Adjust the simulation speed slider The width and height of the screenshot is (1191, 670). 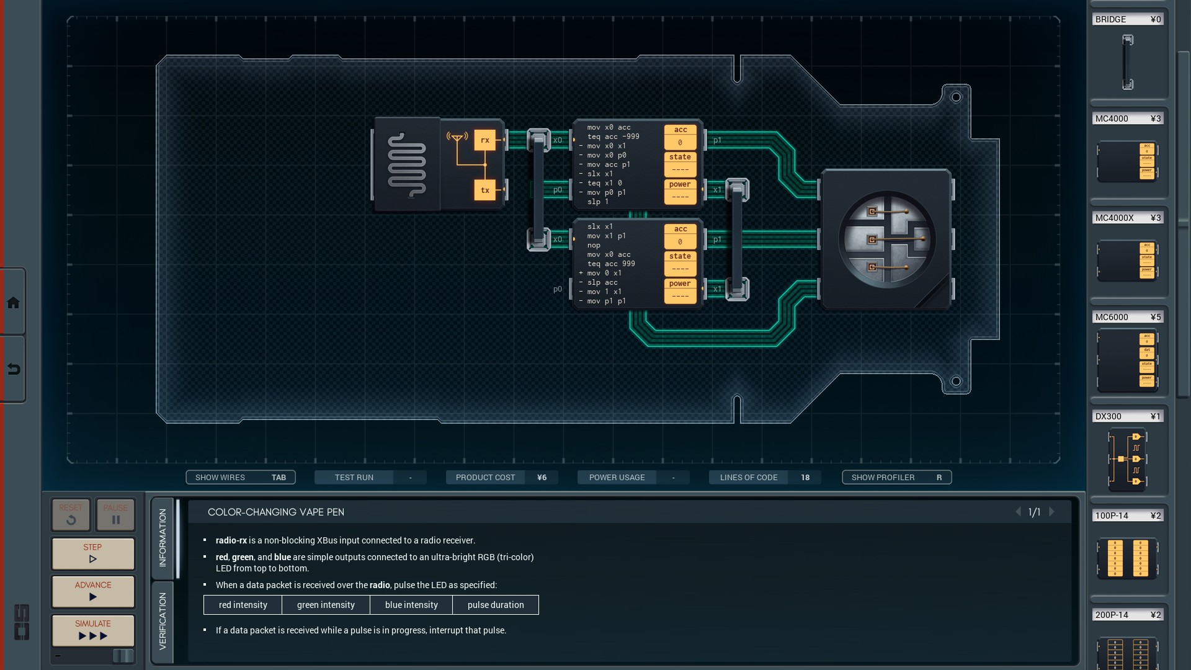[122, 656]
